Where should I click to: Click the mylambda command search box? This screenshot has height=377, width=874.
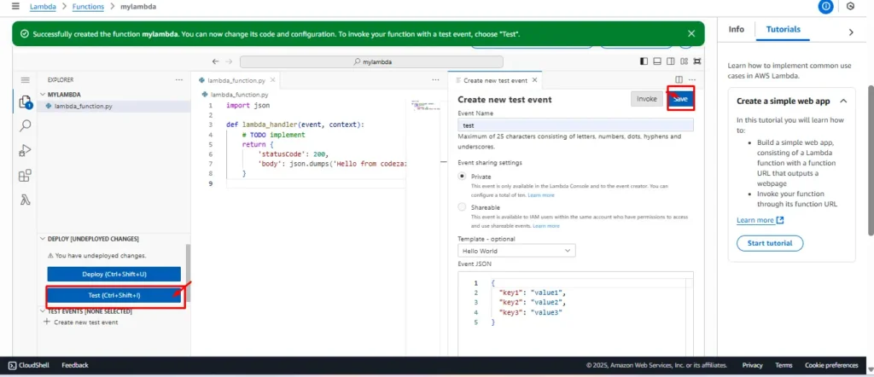click(372, 61)
